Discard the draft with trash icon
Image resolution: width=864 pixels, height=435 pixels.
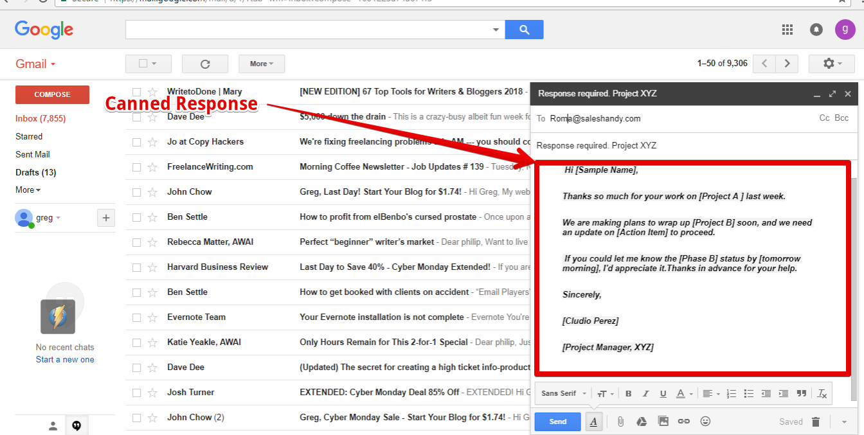[816, 422]
